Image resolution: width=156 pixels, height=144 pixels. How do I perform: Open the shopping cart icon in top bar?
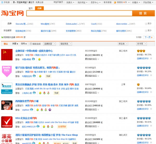pyautogui.click(x=115, y=2)
